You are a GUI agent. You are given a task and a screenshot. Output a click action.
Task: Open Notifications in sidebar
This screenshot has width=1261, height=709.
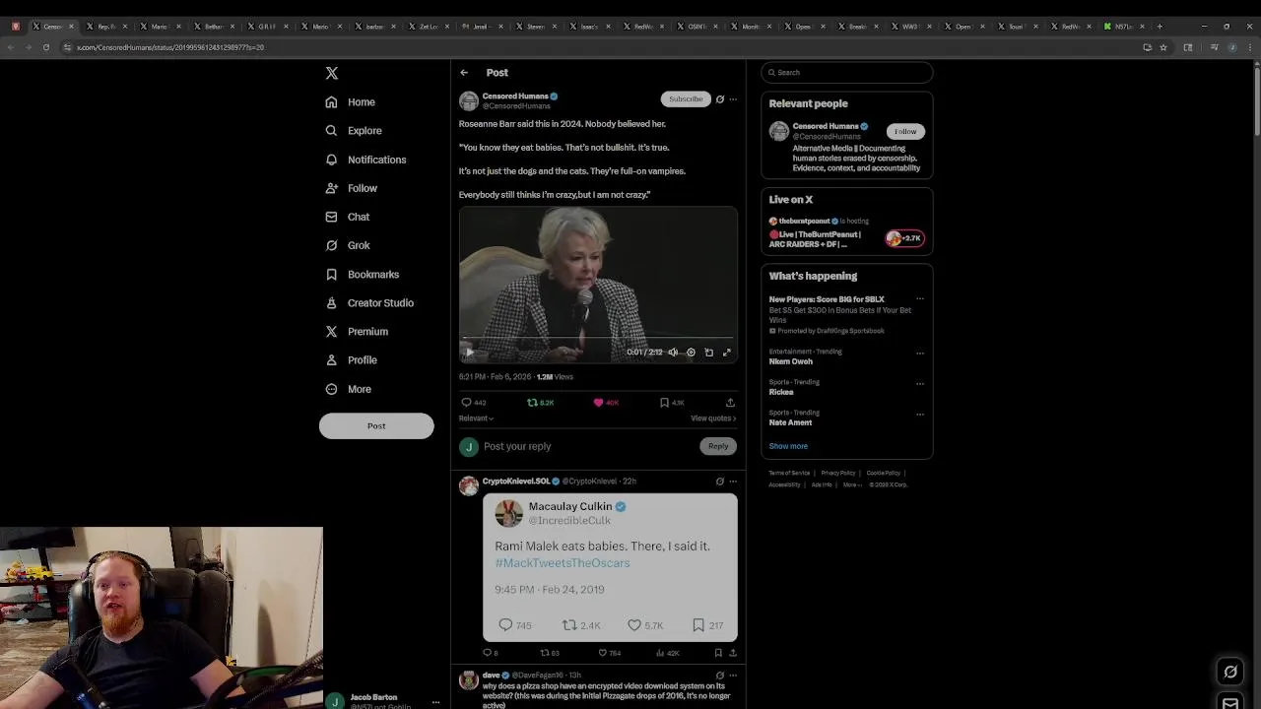coord(365,160)
